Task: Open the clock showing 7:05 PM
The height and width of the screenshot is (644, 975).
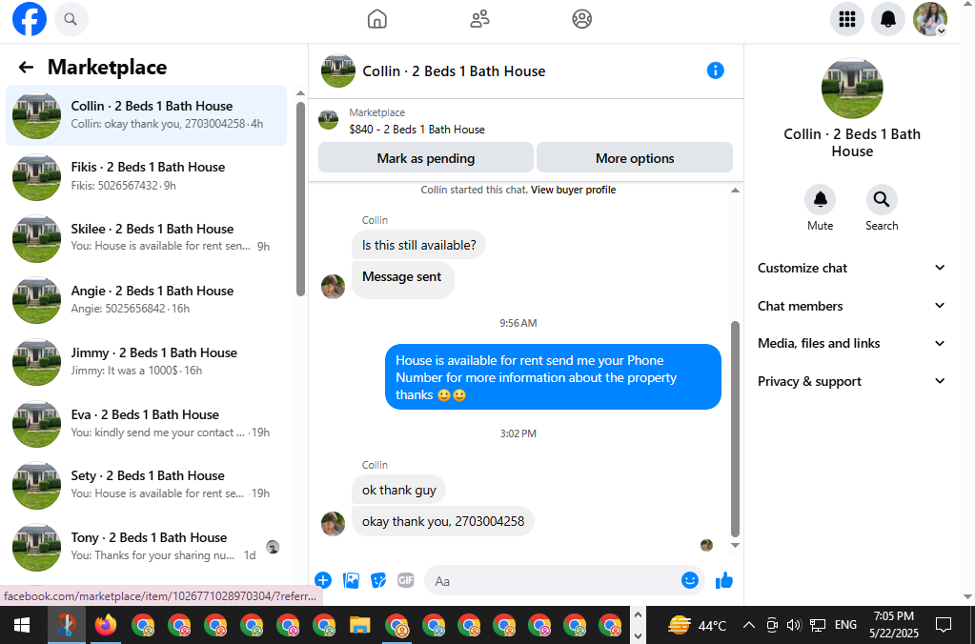Action: (894, 625)
